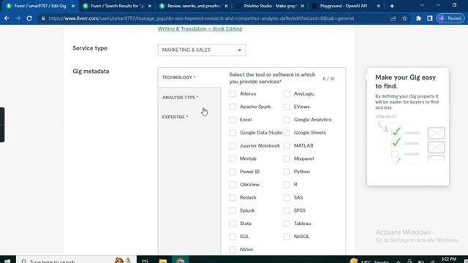468x263 pixels.
Task: Tick the Python checkbox
Action: click(287, 172)
